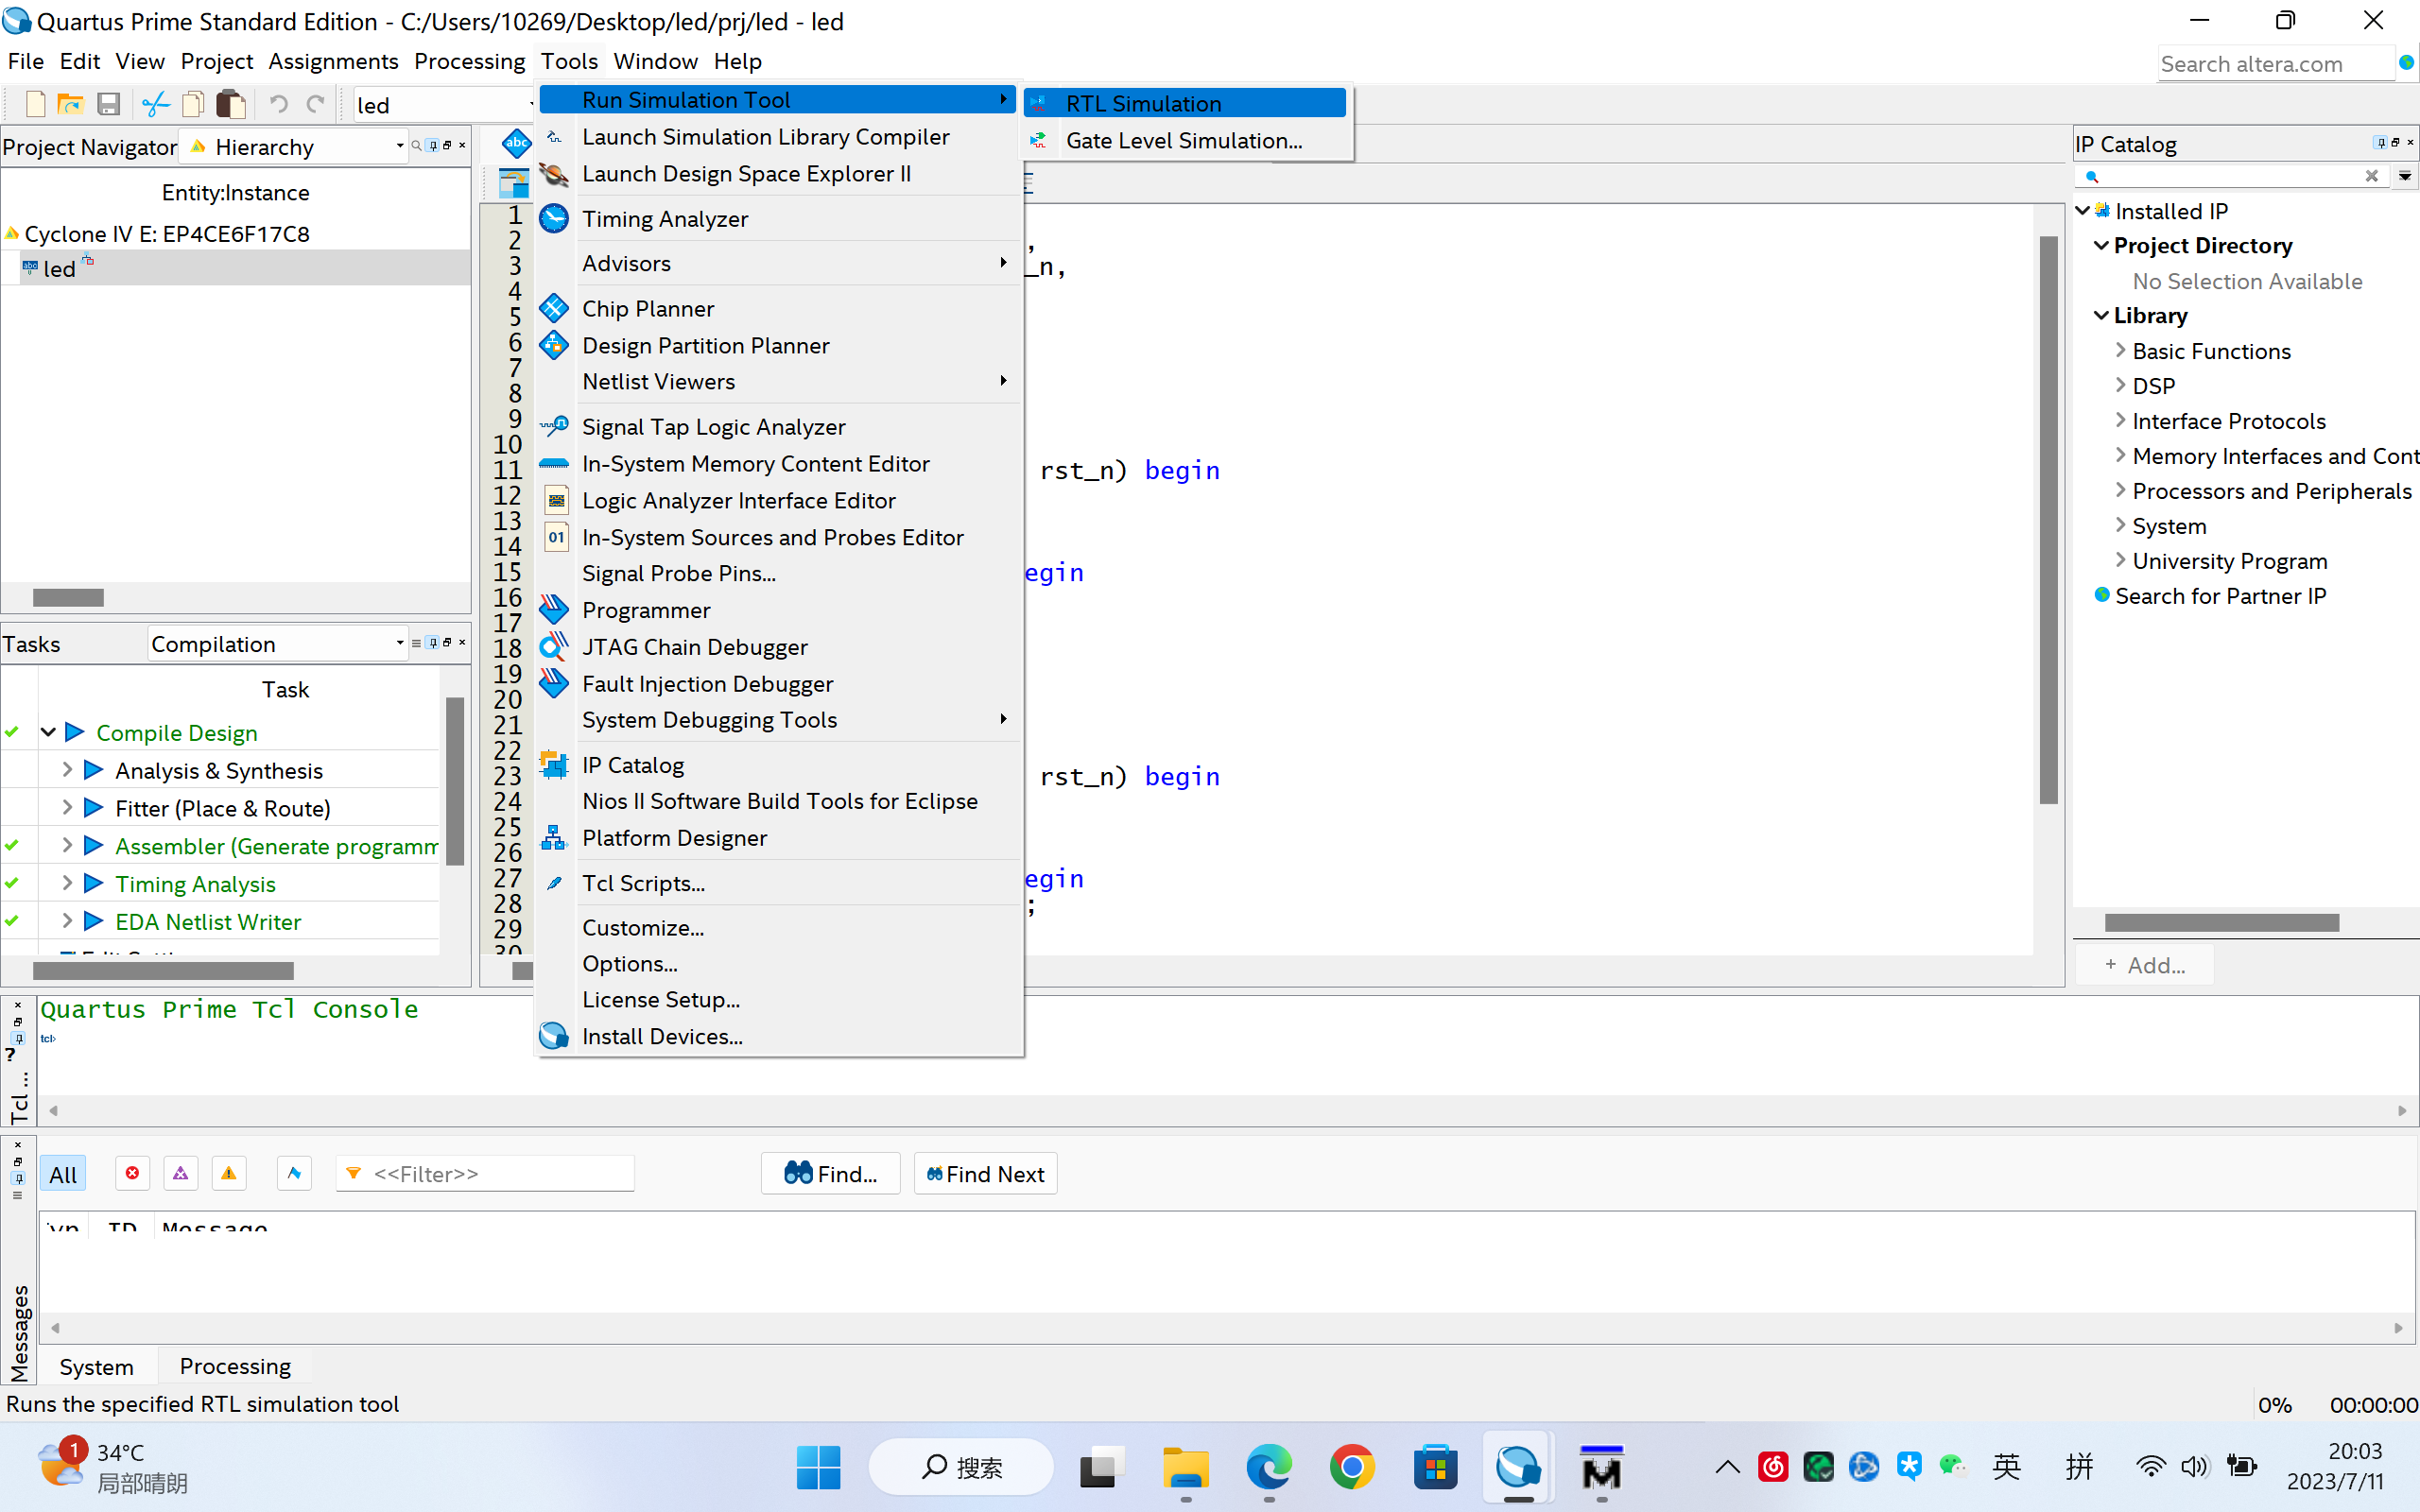The width and height of the screenshot is (2420, 1512).
Task: Collapse the Installed IP tree
Action: tap(2083, 210)
